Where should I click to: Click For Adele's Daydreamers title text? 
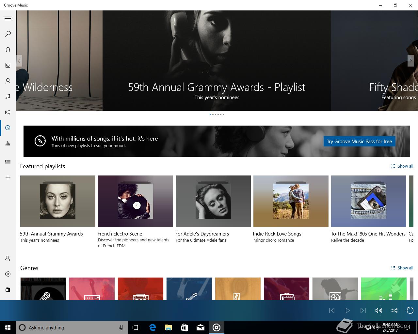tap(202, 234)
